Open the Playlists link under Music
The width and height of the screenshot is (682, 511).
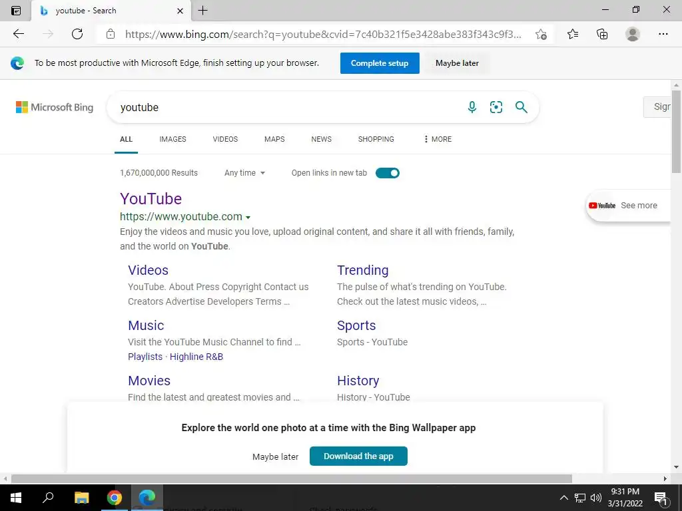[145, 357]
